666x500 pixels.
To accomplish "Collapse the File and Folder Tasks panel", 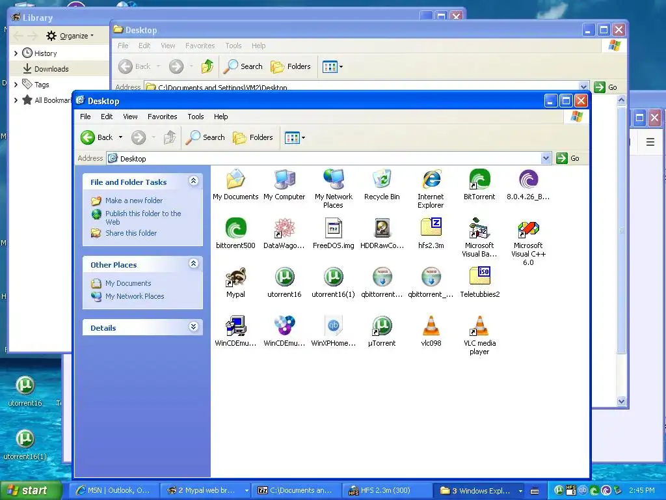I will [x=193, y=181].
